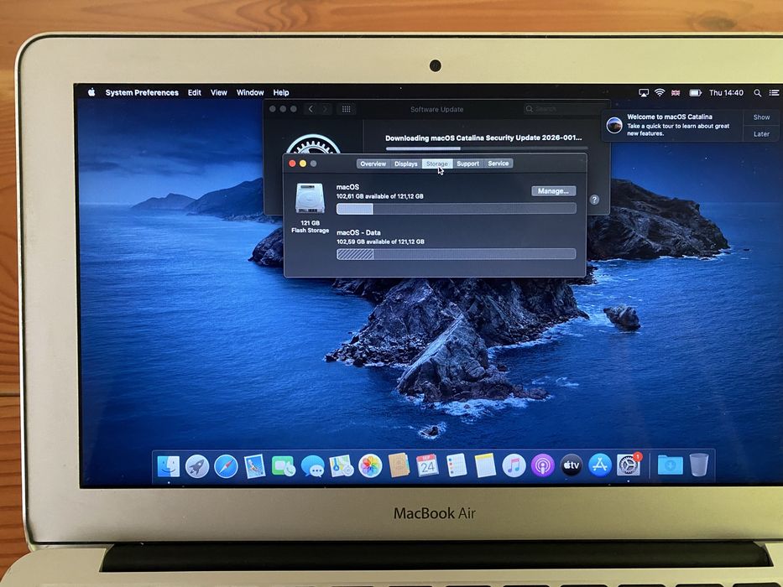Go forward in Software Update window
This screenshot has height=587, width=783.
[x=325, y=109]
